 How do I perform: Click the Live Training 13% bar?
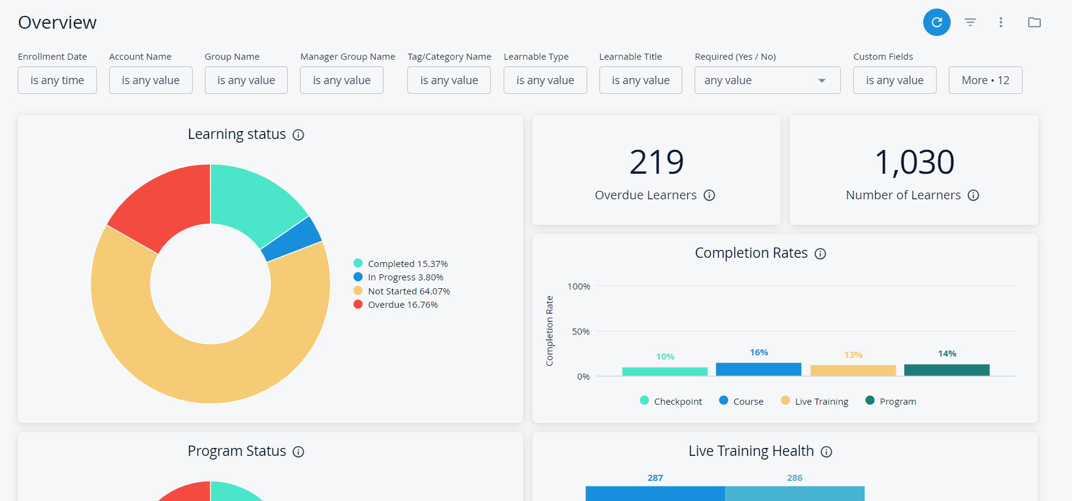(853, 371)
